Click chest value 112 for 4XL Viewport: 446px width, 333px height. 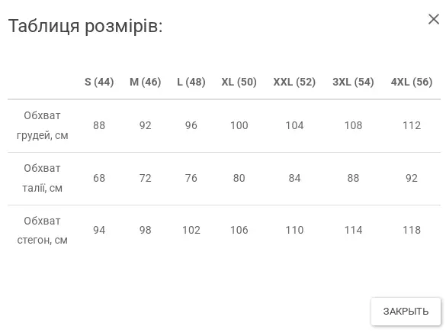tap(412, 125)
